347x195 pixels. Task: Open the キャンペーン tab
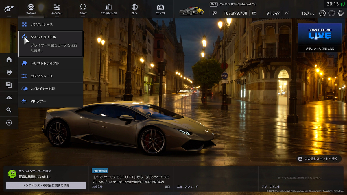pos(57,9)
